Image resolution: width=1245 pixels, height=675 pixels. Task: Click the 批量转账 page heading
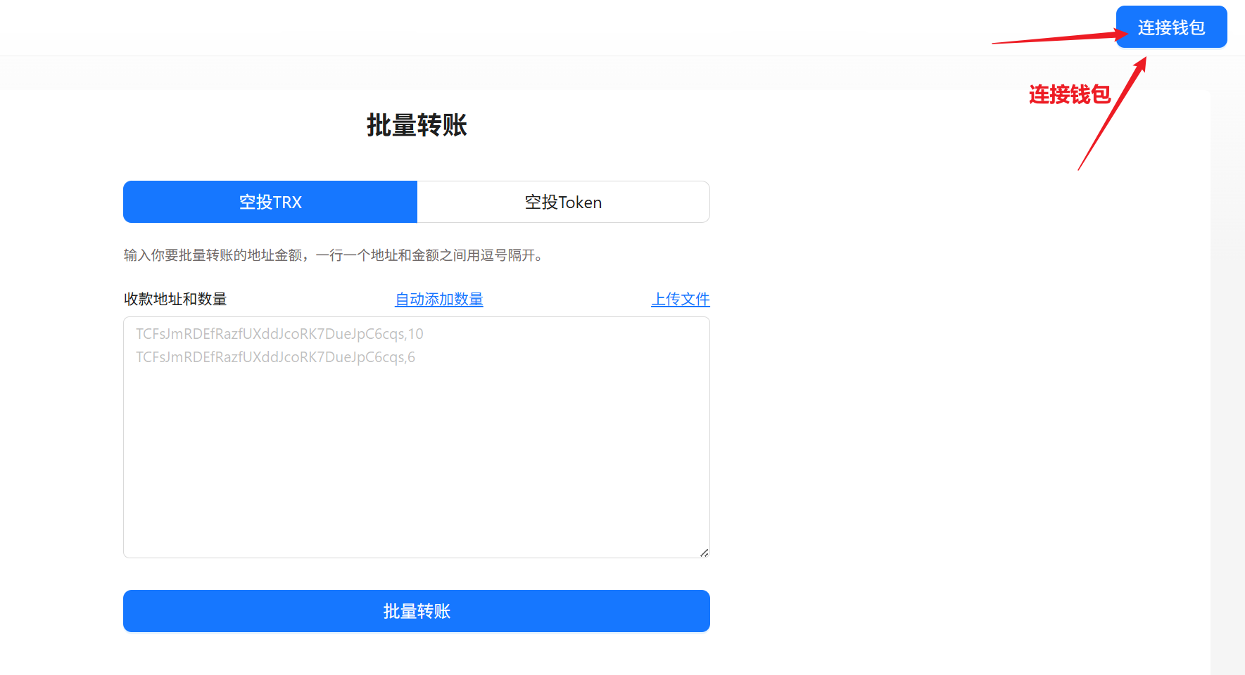pos(417,126)
